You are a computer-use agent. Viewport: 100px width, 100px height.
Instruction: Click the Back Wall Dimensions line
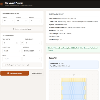click(57, 64)
